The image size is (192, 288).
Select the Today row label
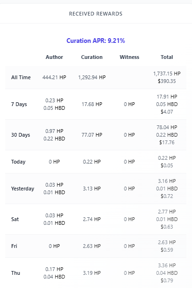pos(18,162)
